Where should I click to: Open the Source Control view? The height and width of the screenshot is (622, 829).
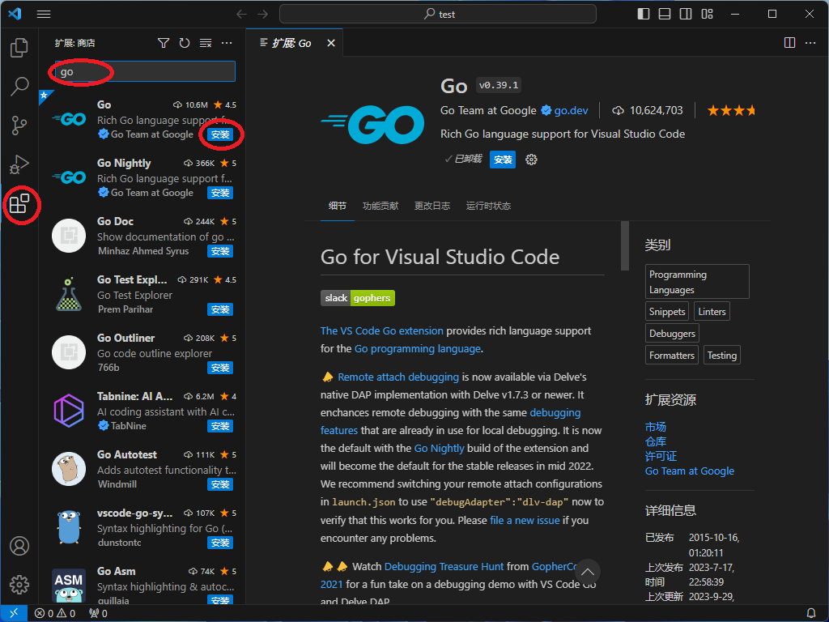pyautogui.click(x=19, y=126)
